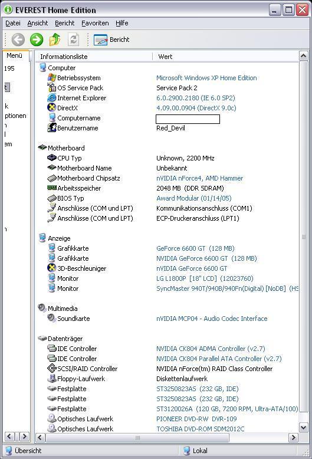Click the Internet Explorer icon entry
Viewport: 312px width, 459px height.
[51, 98]
